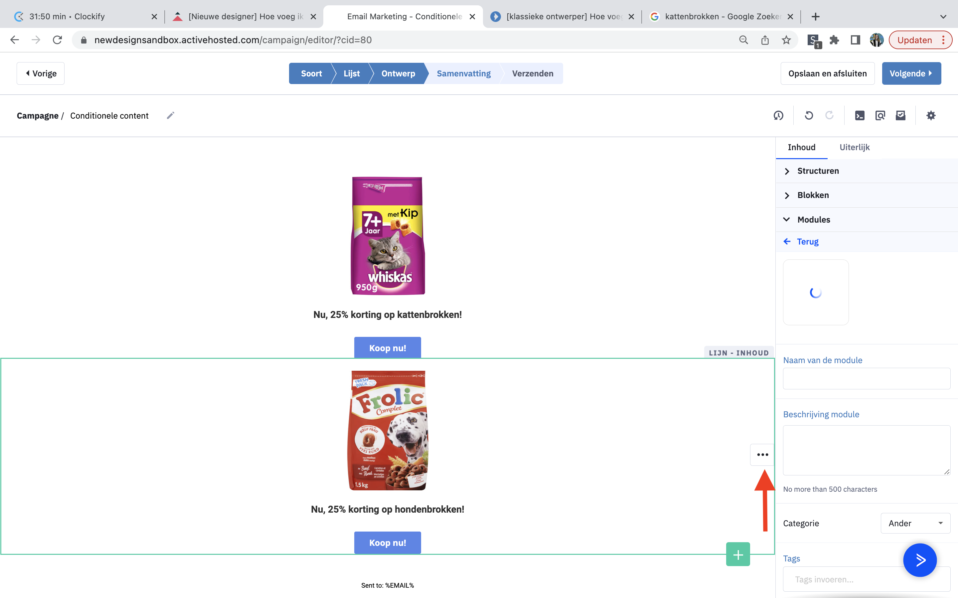Open the three-dots row options menu

[762, 455]
